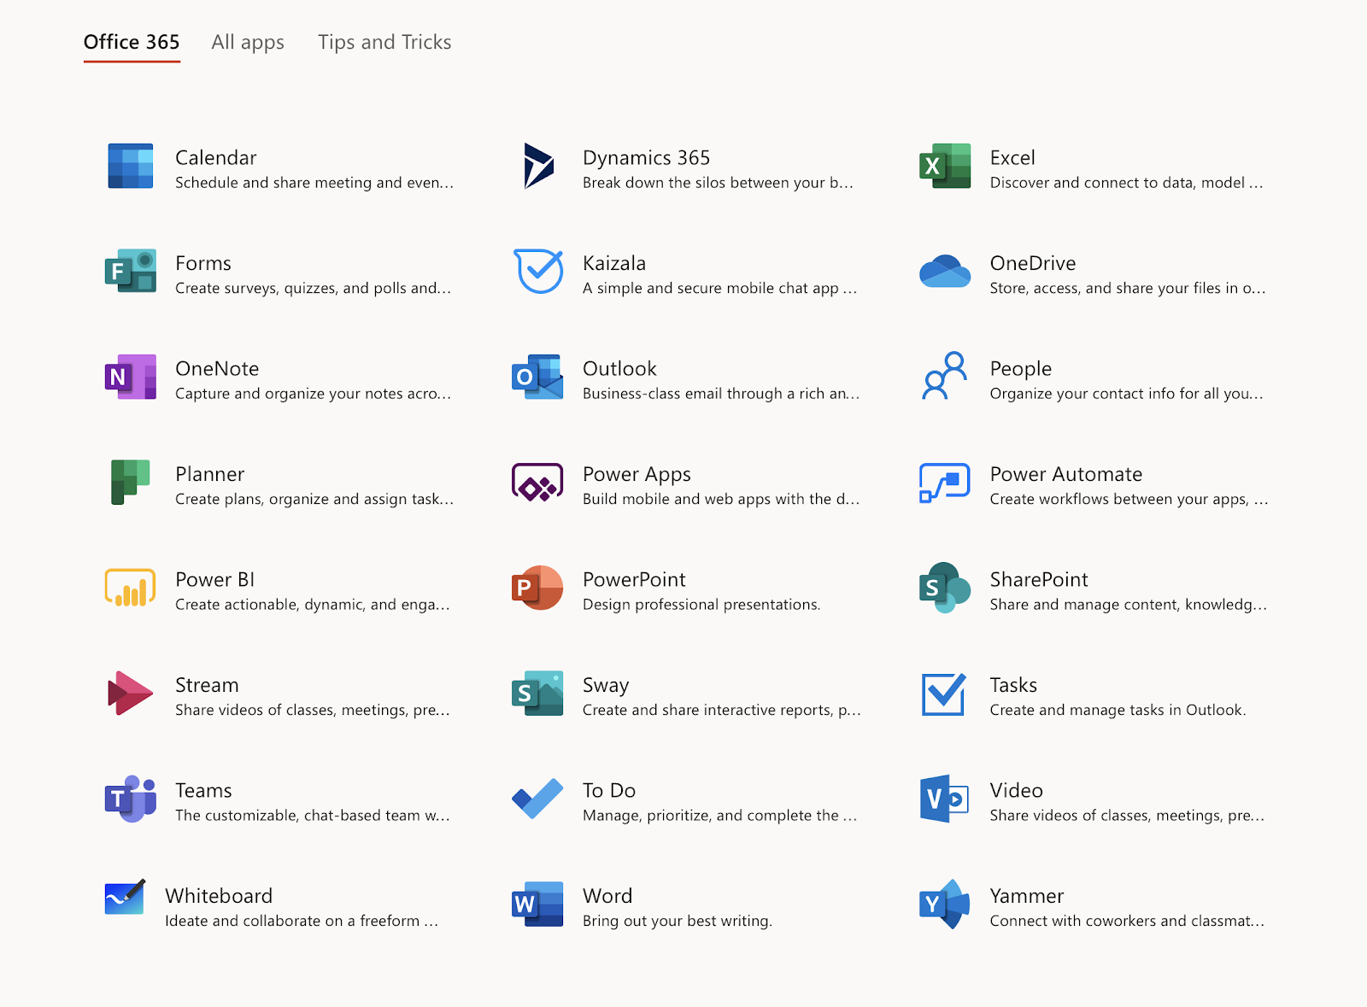Click the Word app name text
Viewport: 1367px width, 1007px height.
607,896
